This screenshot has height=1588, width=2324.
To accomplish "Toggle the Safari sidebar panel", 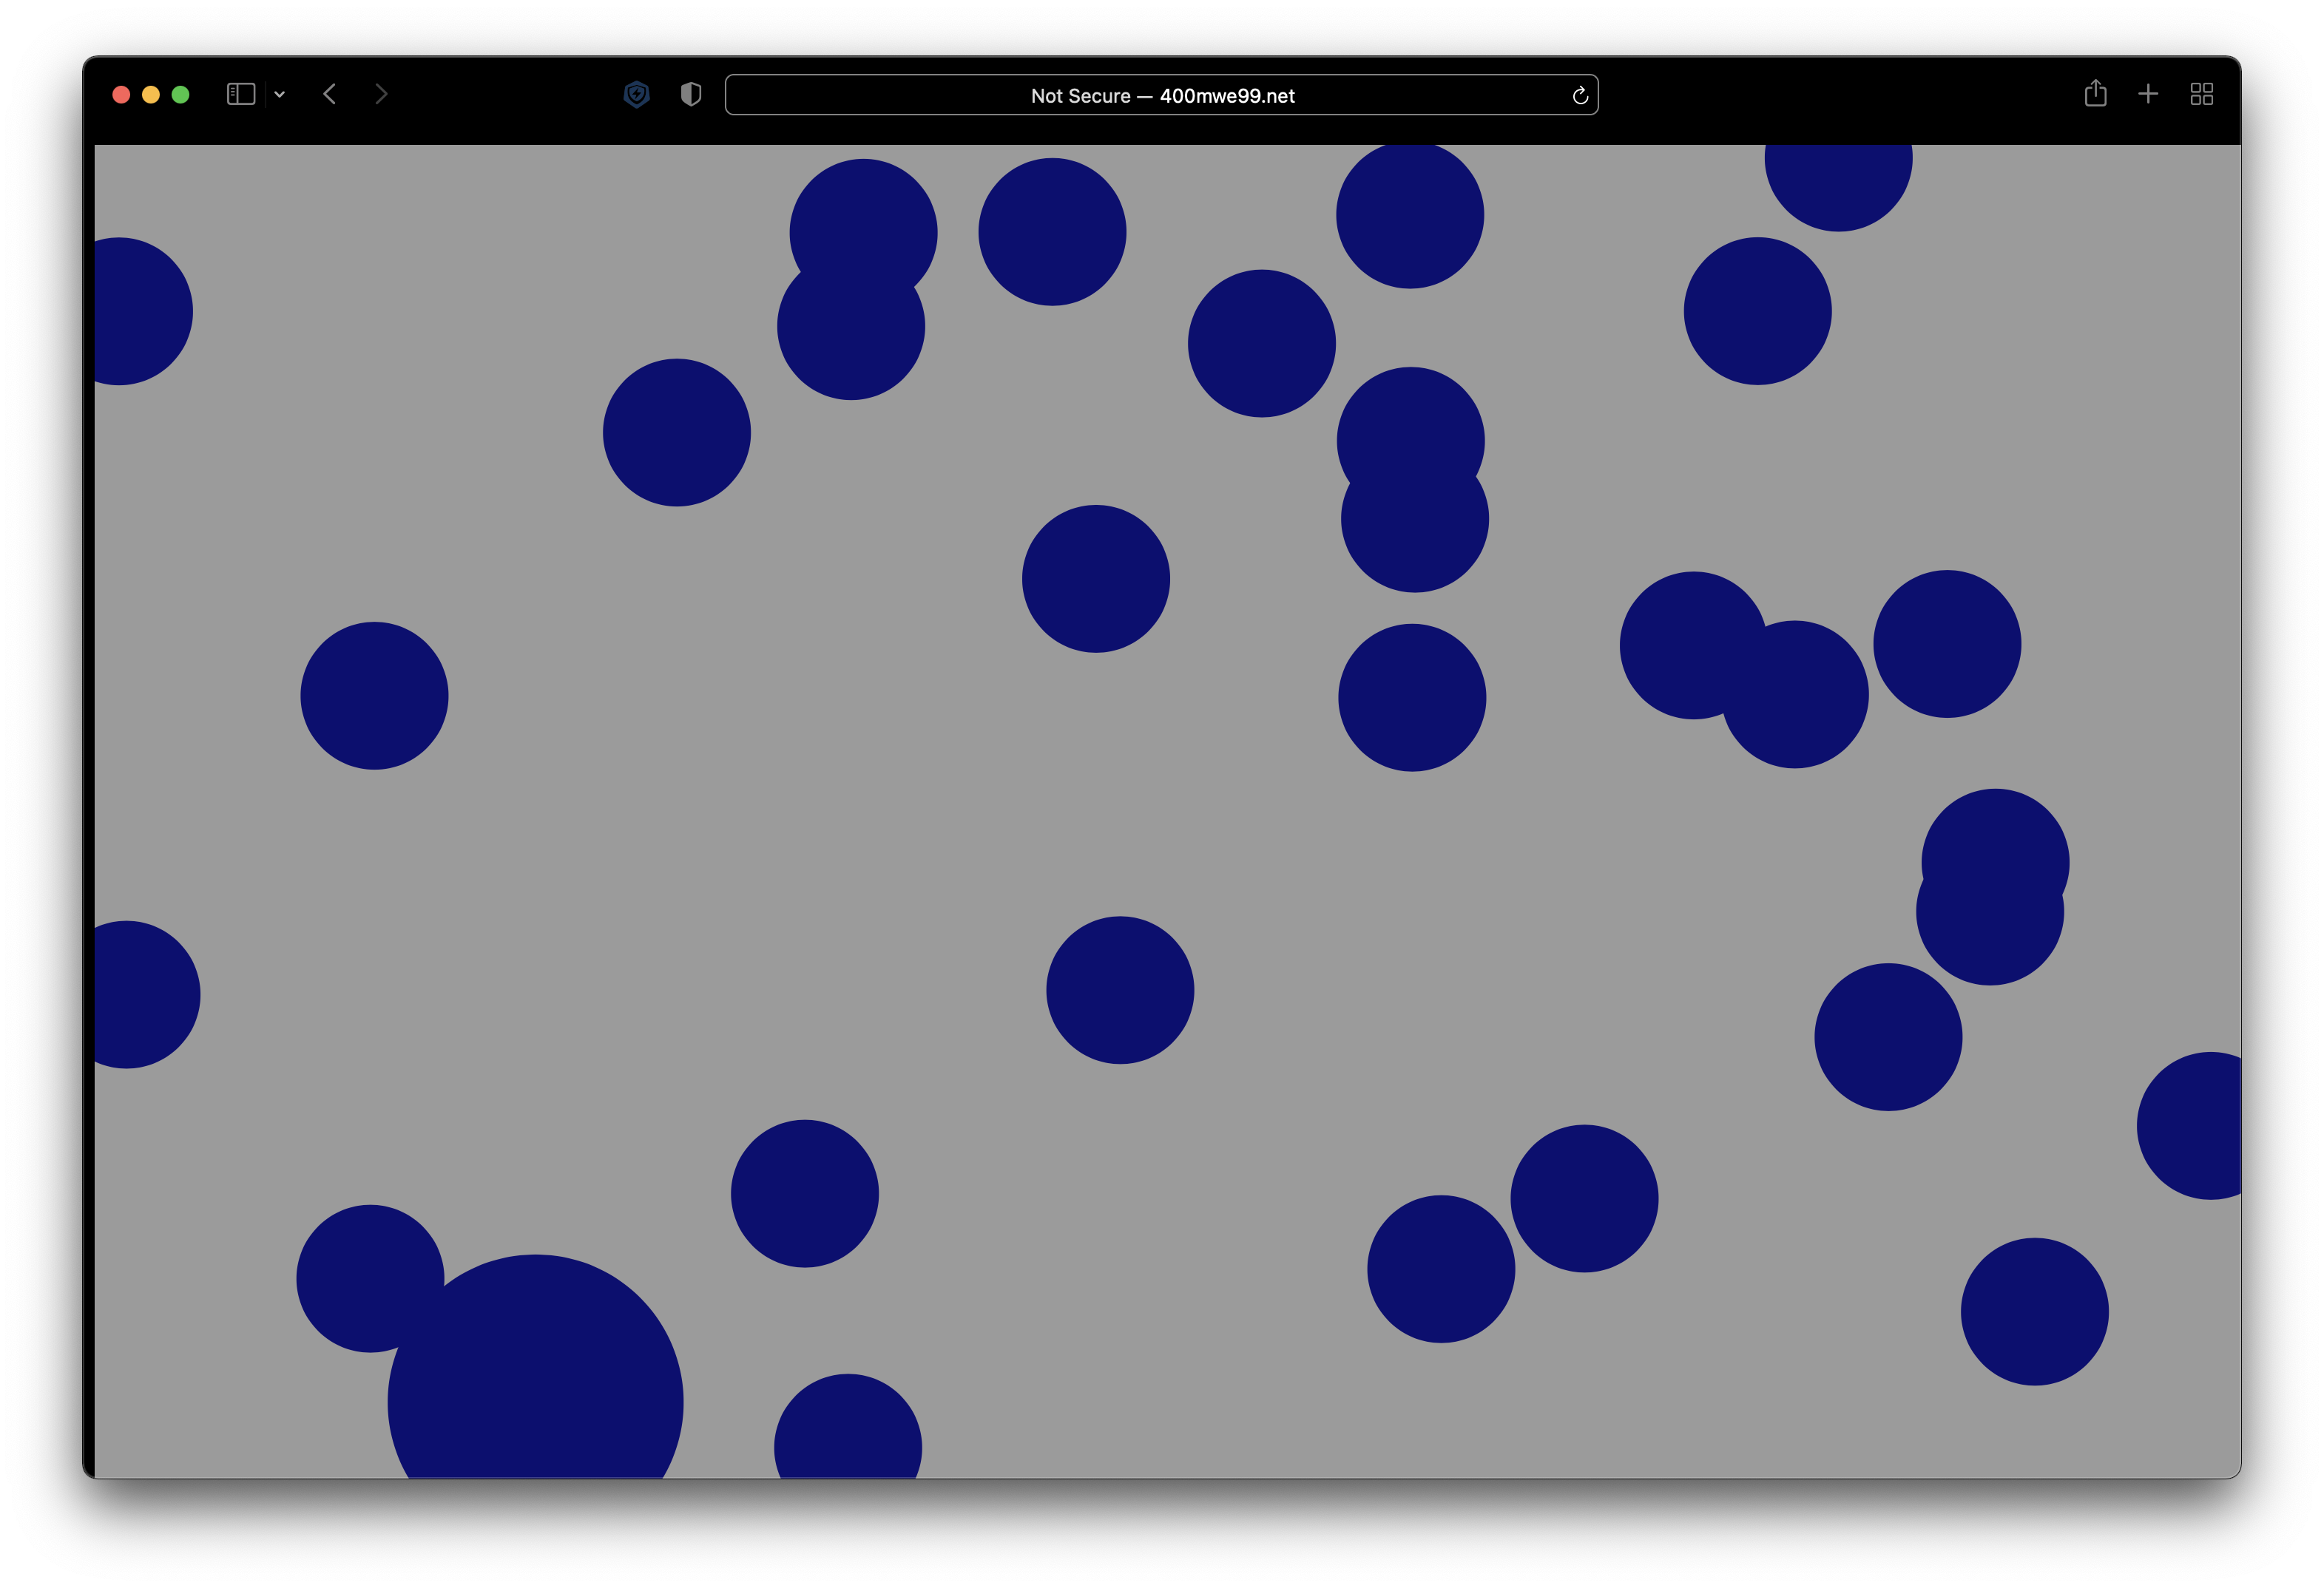I will 241,94.
